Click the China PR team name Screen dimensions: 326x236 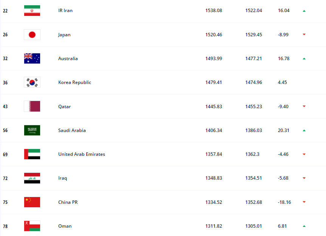(x=68, y=202)
